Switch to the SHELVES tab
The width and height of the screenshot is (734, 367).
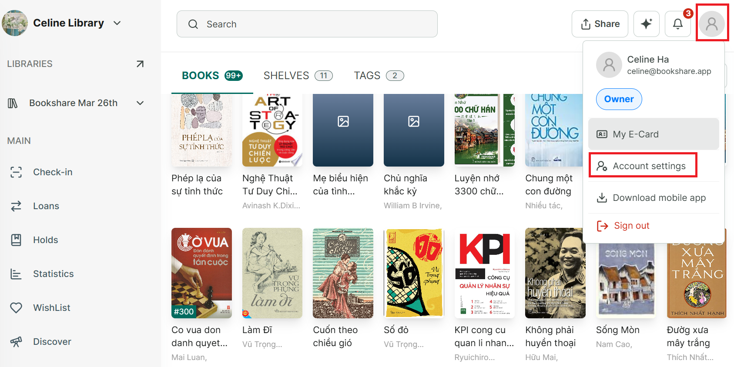click(298, 76)
